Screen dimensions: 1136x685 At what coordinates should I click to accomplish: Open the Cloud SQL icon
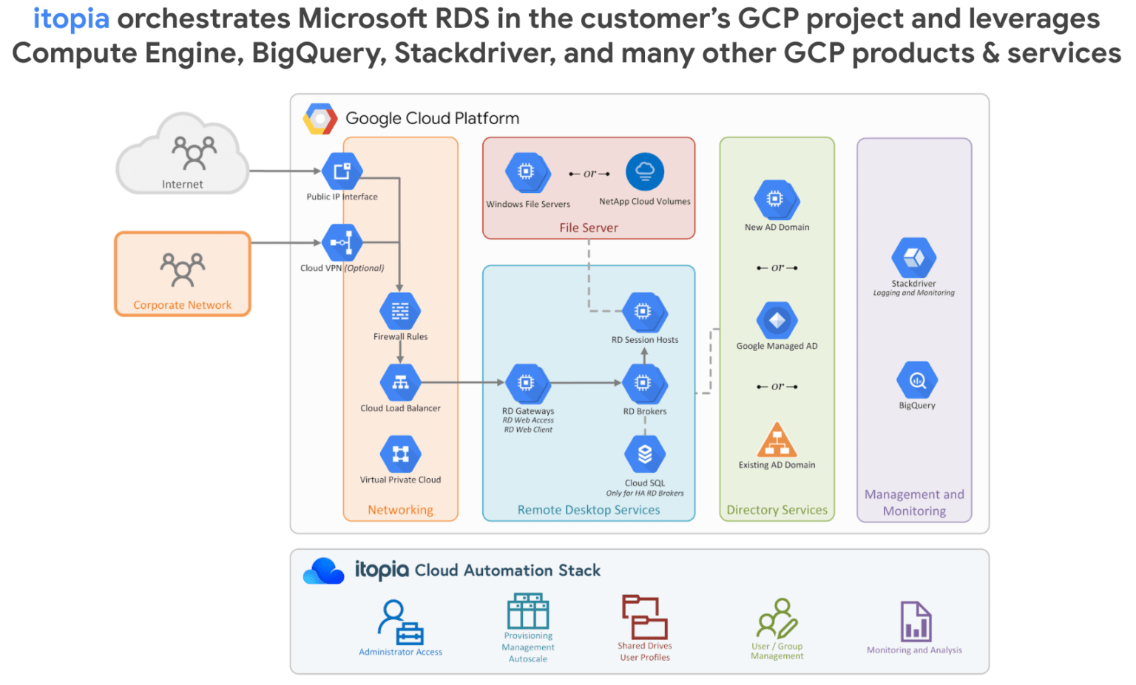click(x=644, y=455)
